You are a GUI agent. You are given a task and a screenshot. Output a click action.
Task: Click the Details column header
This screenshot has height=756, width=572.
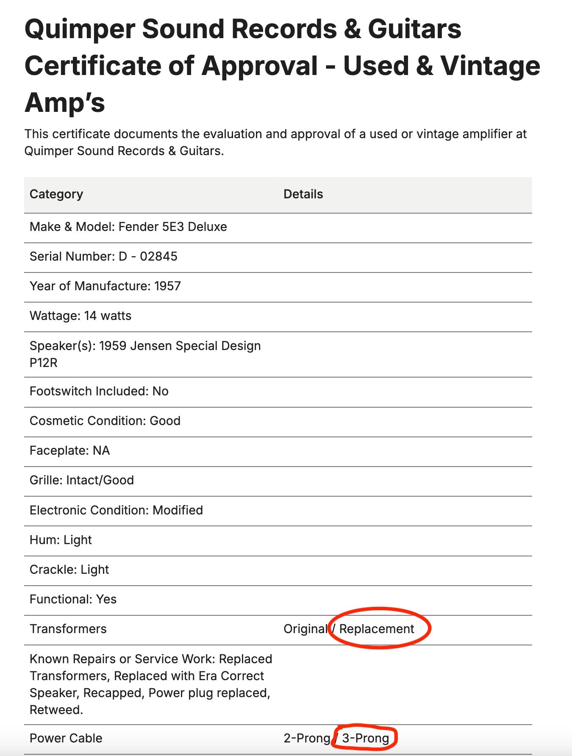(303, 194)
